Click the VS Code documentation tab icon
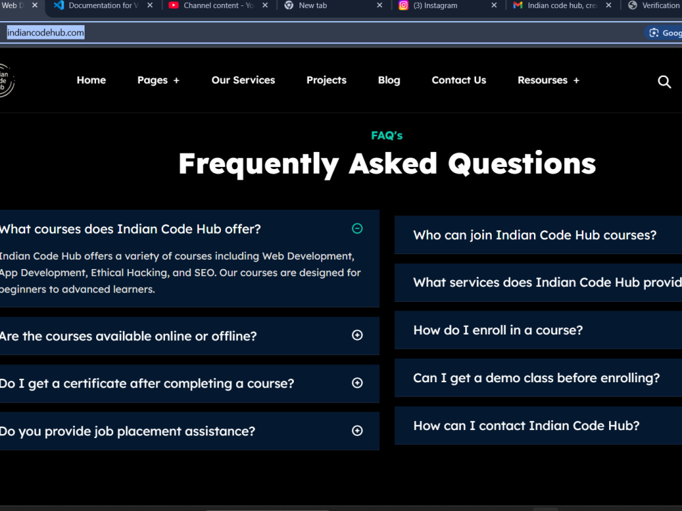The height and width of the screenshot is (511, 682). 59,5
